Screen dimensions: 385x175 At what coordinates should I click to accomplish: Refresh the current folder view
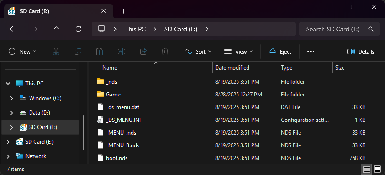(78, 29)
